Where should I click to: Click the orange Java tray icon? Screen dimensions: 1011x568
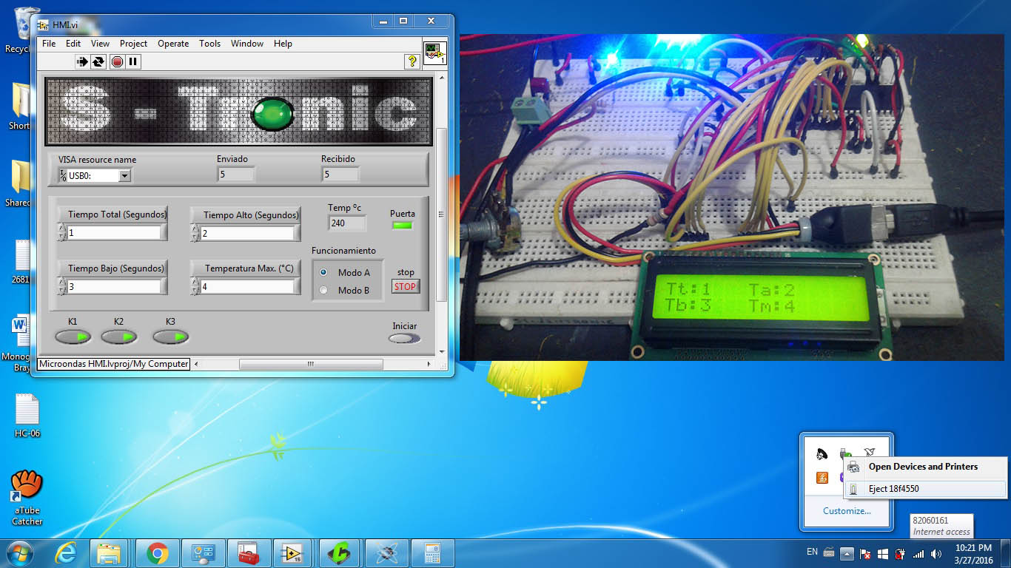coord(822,478)
